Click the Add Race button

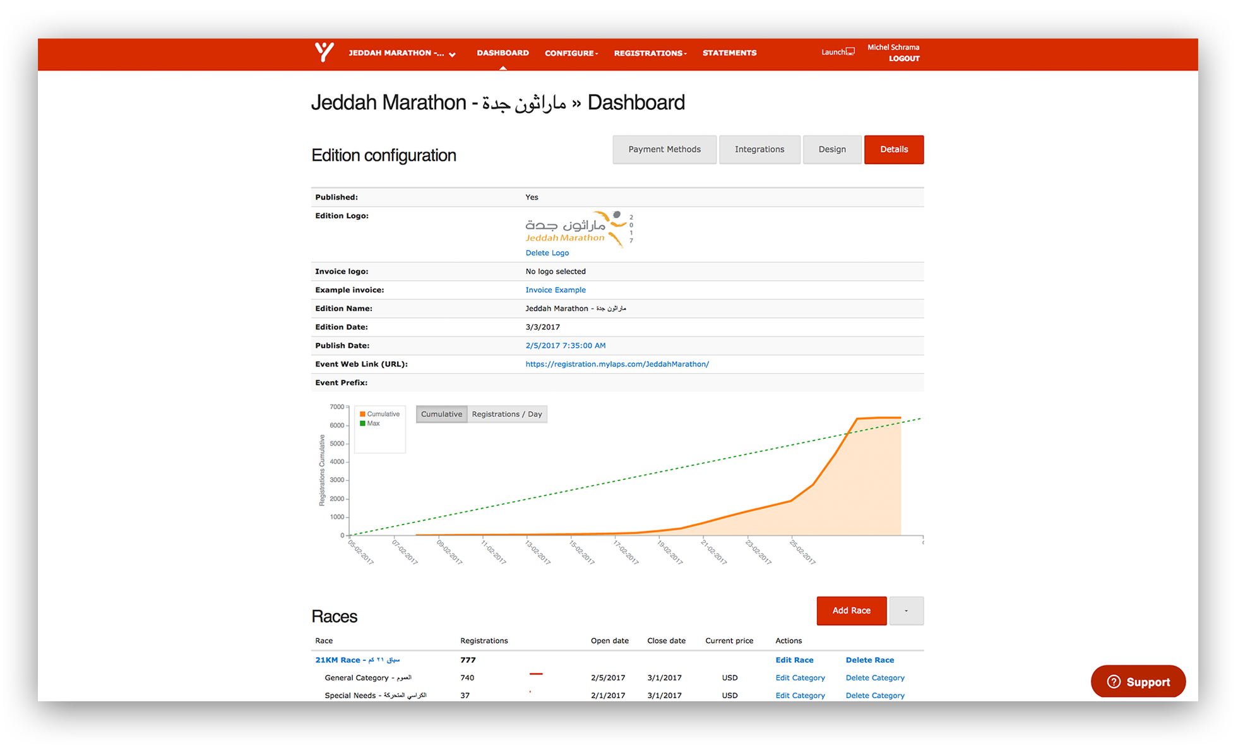pyautogui.click(x=851, y=610)
